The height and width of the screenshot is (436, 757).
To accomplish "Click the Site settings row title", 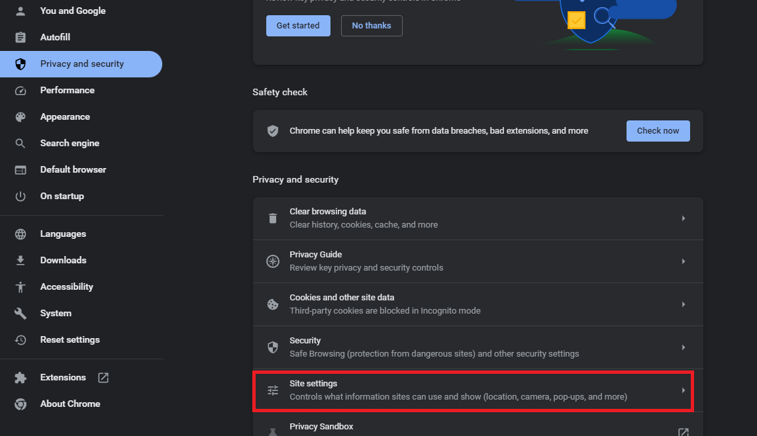I will pos(313,384).
